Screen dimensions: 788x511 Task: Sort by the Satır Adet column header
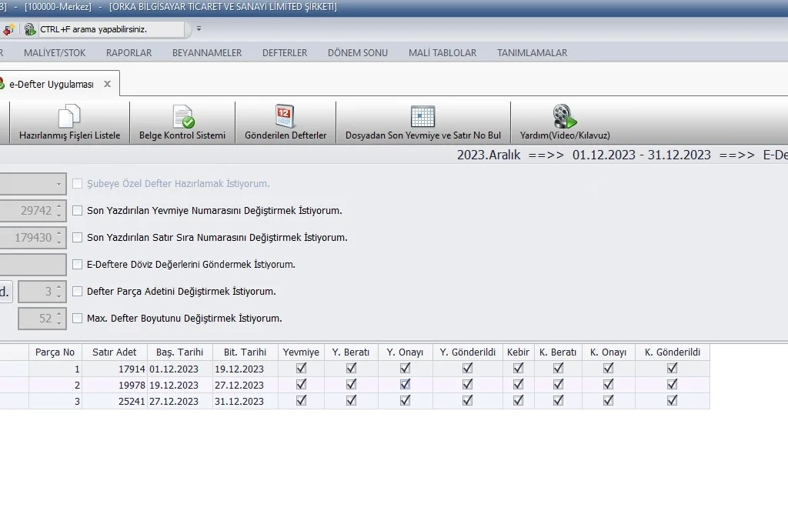pos(115,352)
